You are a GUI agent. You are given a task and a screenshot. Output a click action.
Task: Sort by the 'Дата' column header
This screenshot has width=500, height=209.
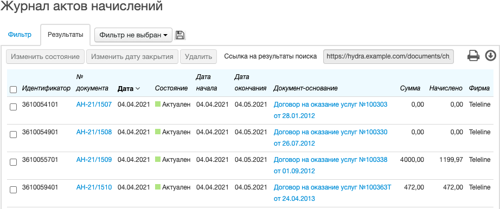click(x=129, y=89)
